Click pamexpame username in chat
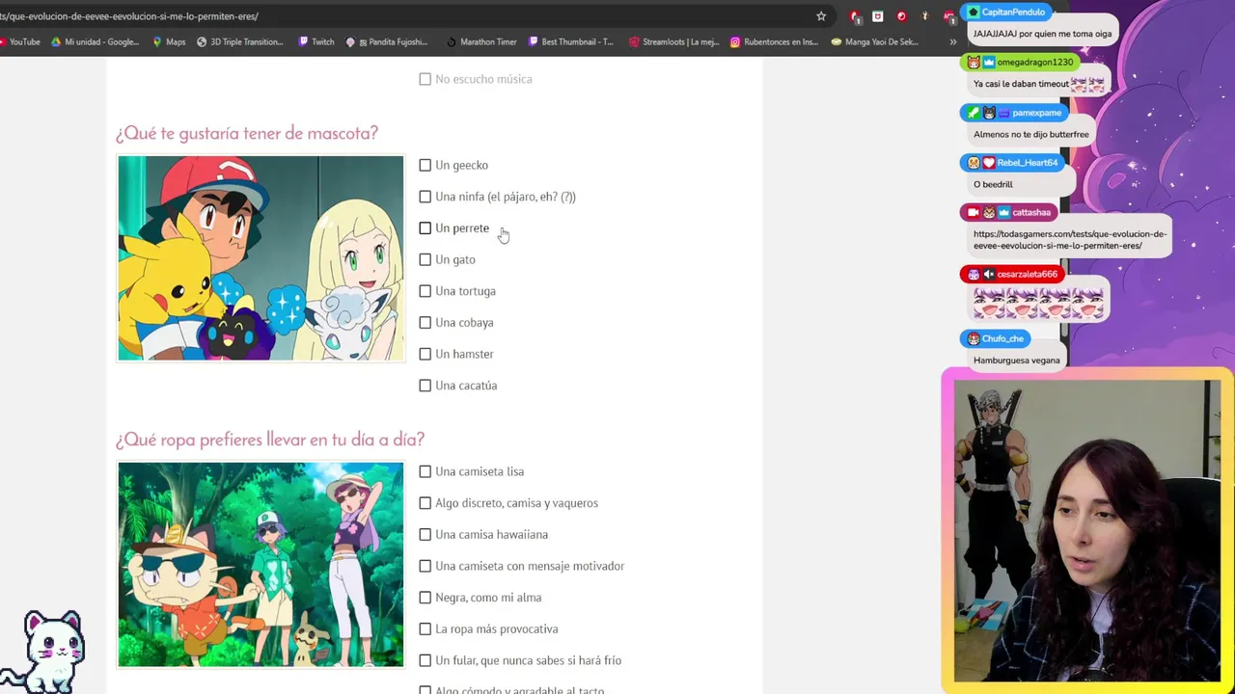1235x694 pixels. tap(1036, 113)
